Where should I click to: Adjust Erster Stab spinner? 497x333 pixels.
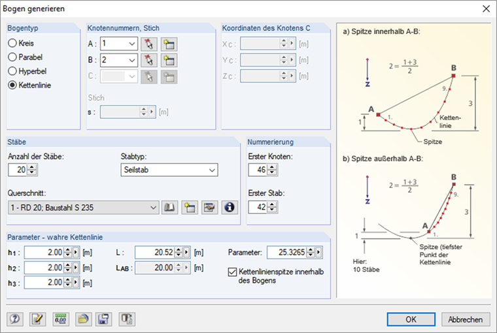[272, 208]
